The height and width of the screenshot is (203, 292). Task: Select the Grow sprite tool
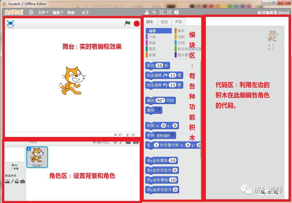point(161,12)
